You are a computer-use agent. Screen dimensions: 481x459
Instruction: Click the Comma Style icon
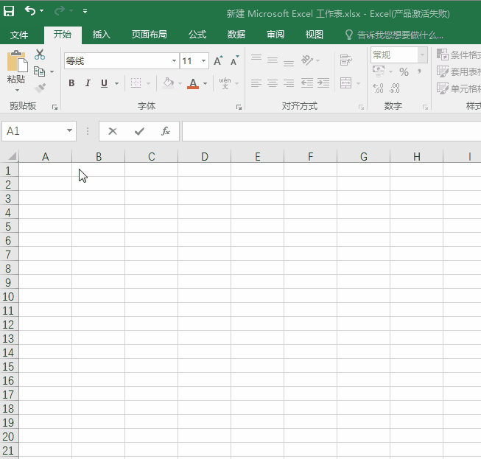click(x=419, y=71)
